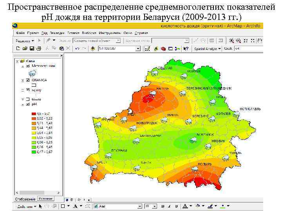Image resolution: width=282 pixels, height=211 pixels.
Task: Click the Undo arrow icon
Action: tap(77, 48)
